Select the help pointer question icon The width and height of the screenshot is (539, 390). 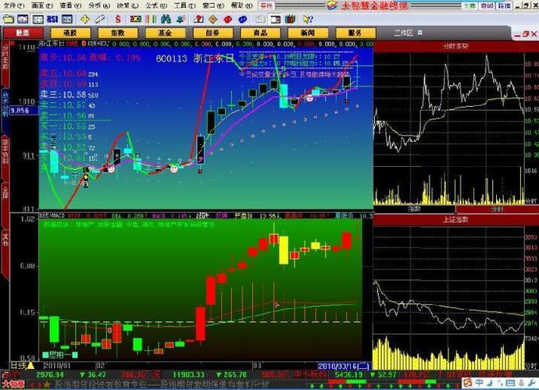(308, 19)
